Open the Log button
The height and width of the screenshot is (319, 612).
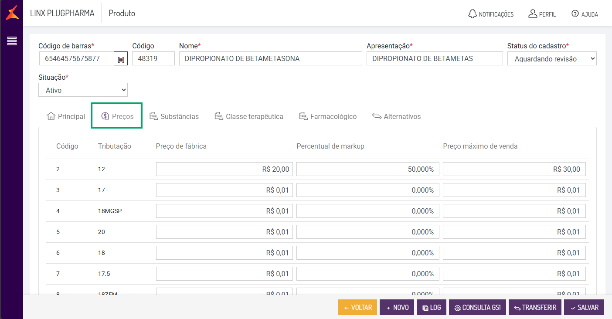click(431, 307)
